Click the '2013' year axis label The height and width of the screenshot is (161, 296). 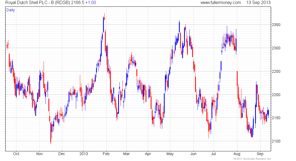pos(84,154)
